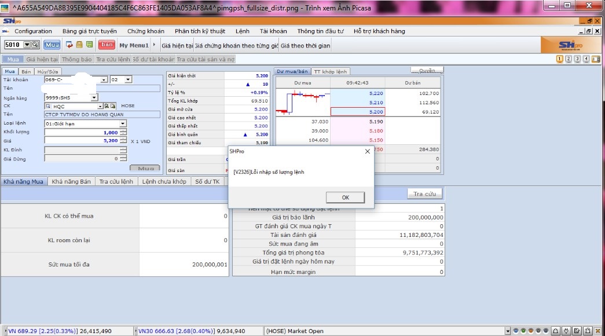Image resolution: width=605 pixels, height=336 pixels.
Task: Click the Giá price input field
Action: pos(82,141)
